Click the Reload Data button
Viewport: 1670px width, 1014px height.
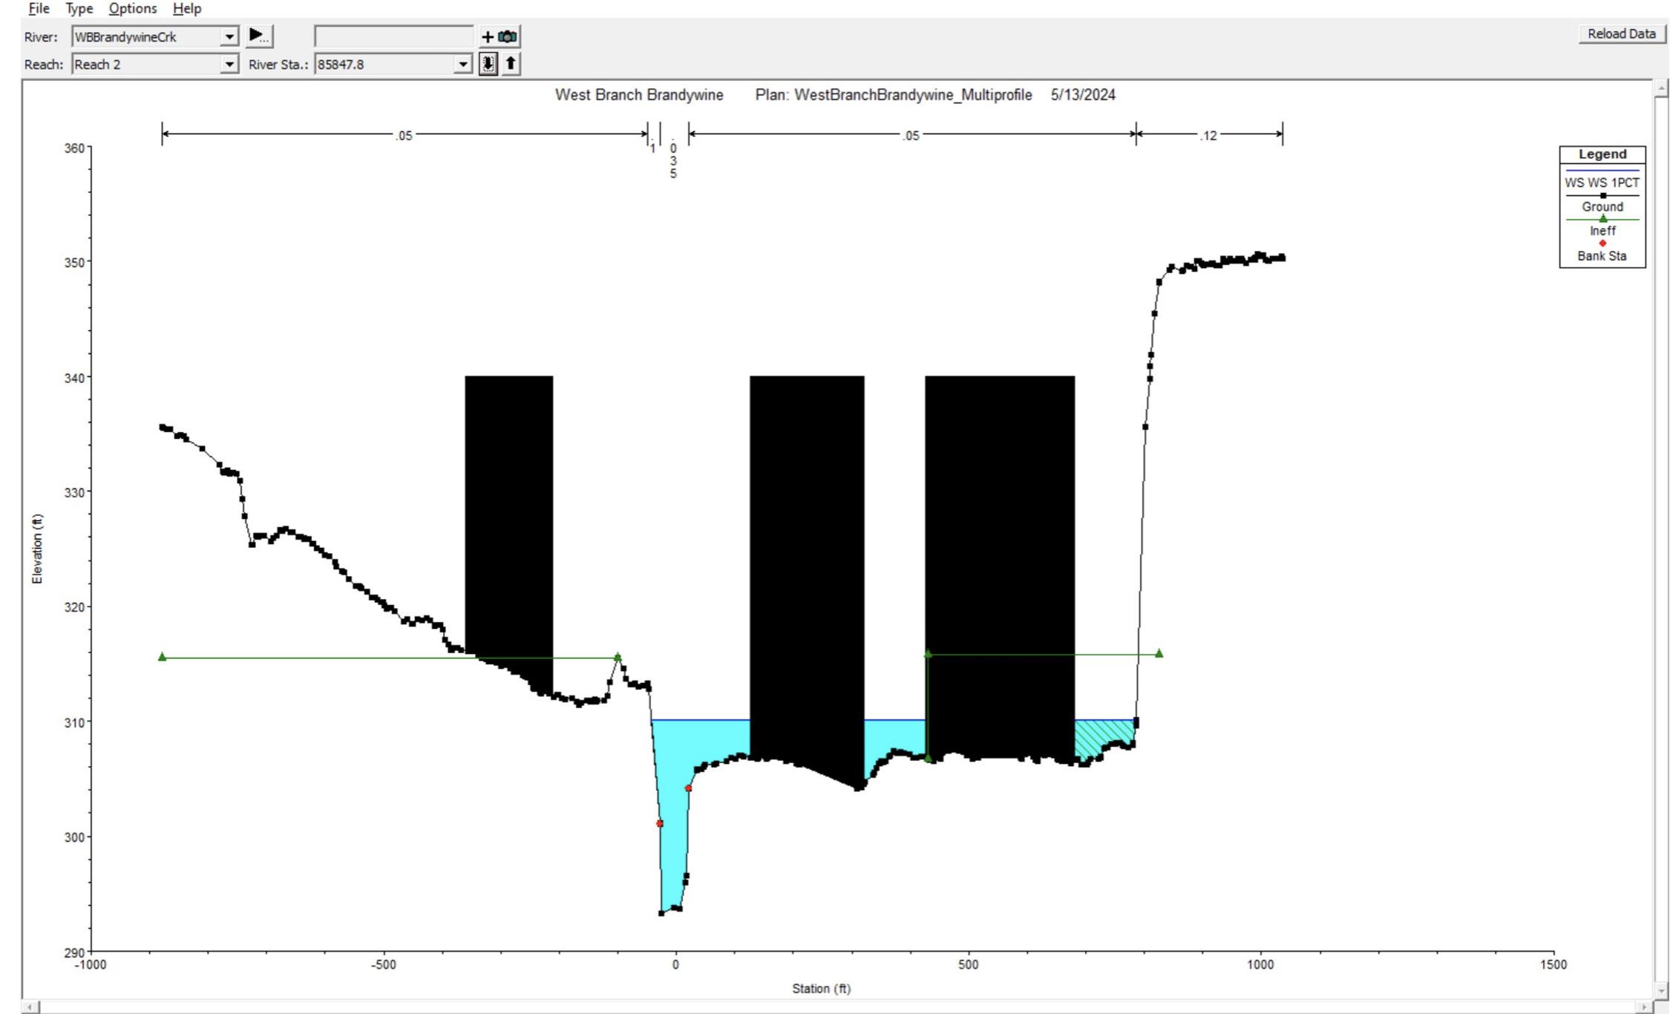click(x=1621, y=34)
